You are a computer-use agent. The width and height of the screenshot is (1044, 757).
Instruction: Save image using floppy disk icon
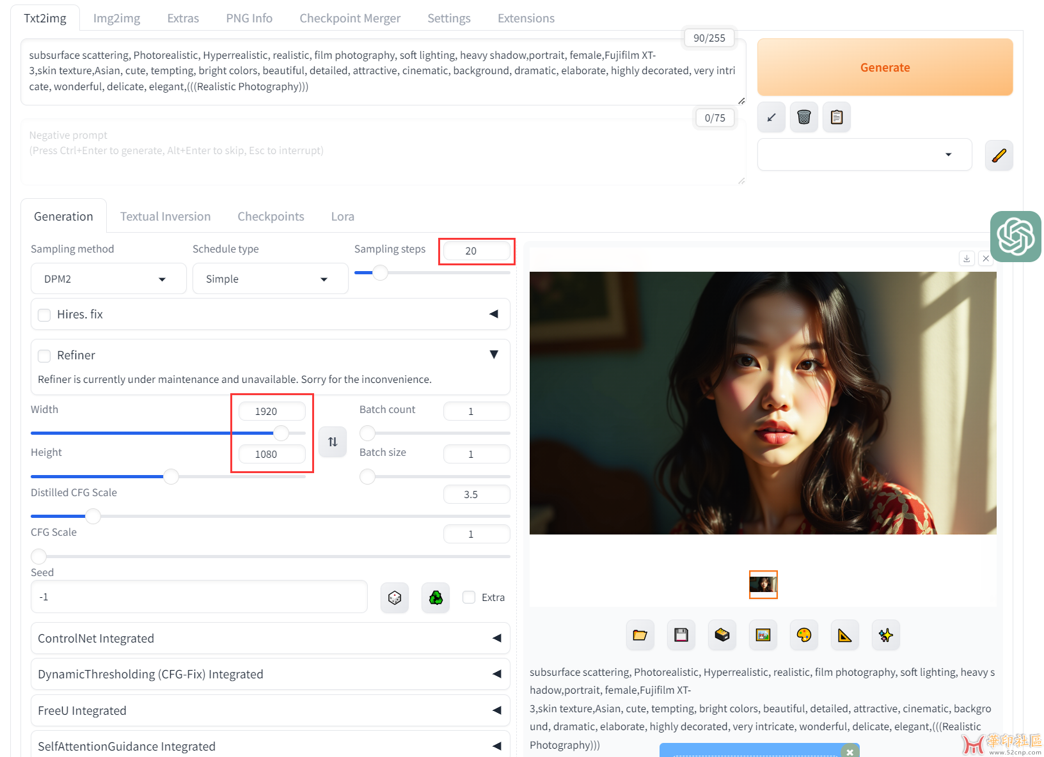pos(681,635)
